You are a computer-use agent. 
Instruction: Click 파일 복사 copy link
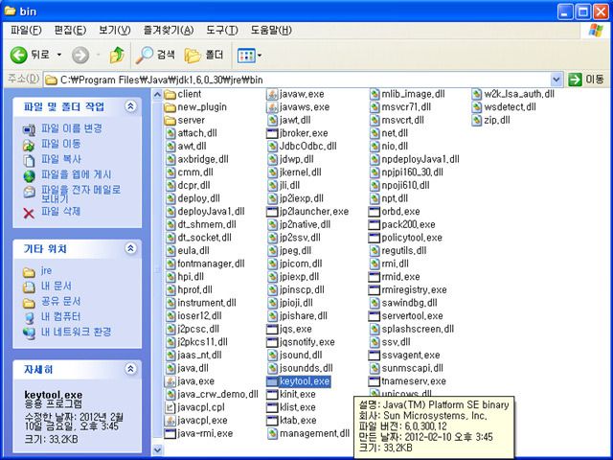click(61, 159)
